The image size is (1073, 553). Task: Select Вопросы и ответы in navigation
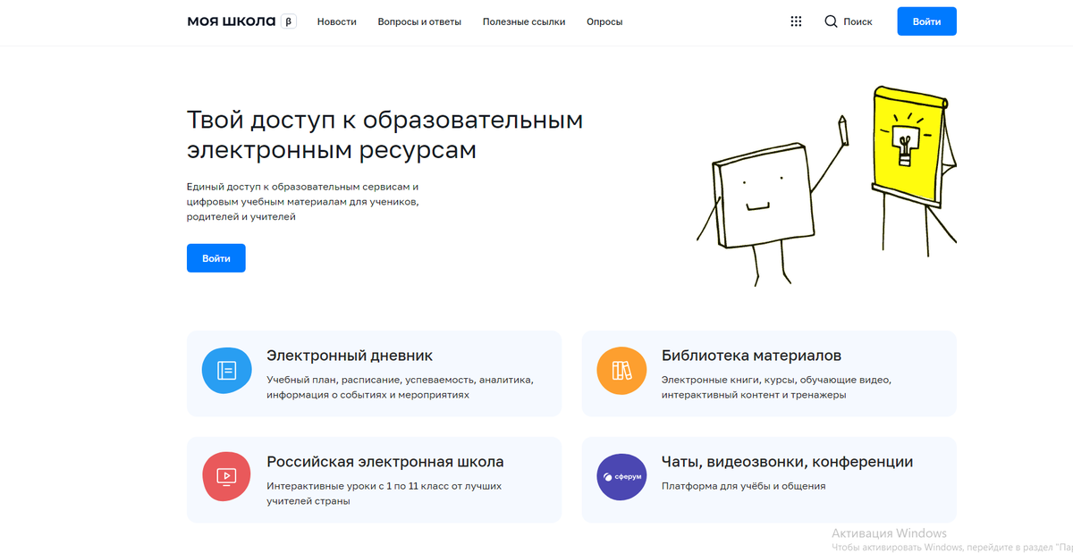coord(419,21)
